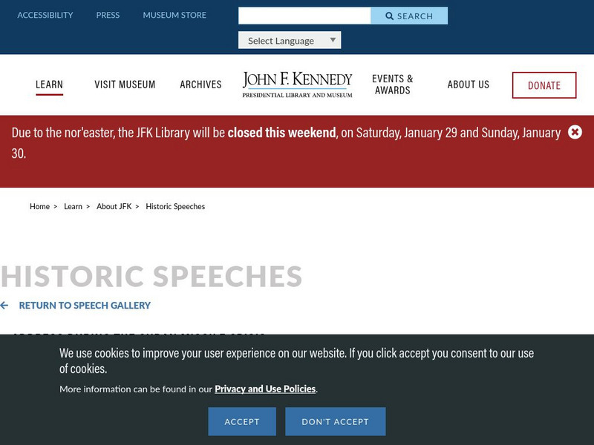The image size is (594, 445).
Task: Open the Learn menu
Action: click(x=49, y=85)
